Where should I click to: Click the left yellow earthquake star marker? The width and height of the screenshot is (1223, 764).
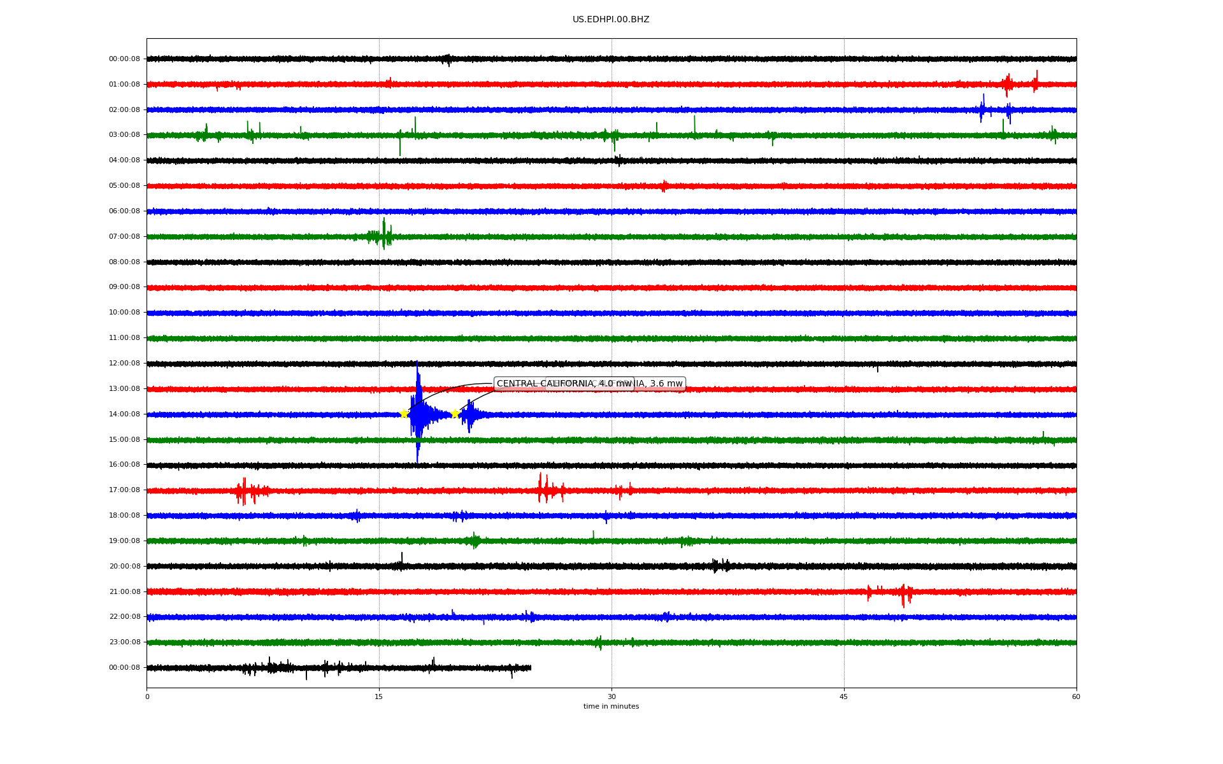point(404,414)
